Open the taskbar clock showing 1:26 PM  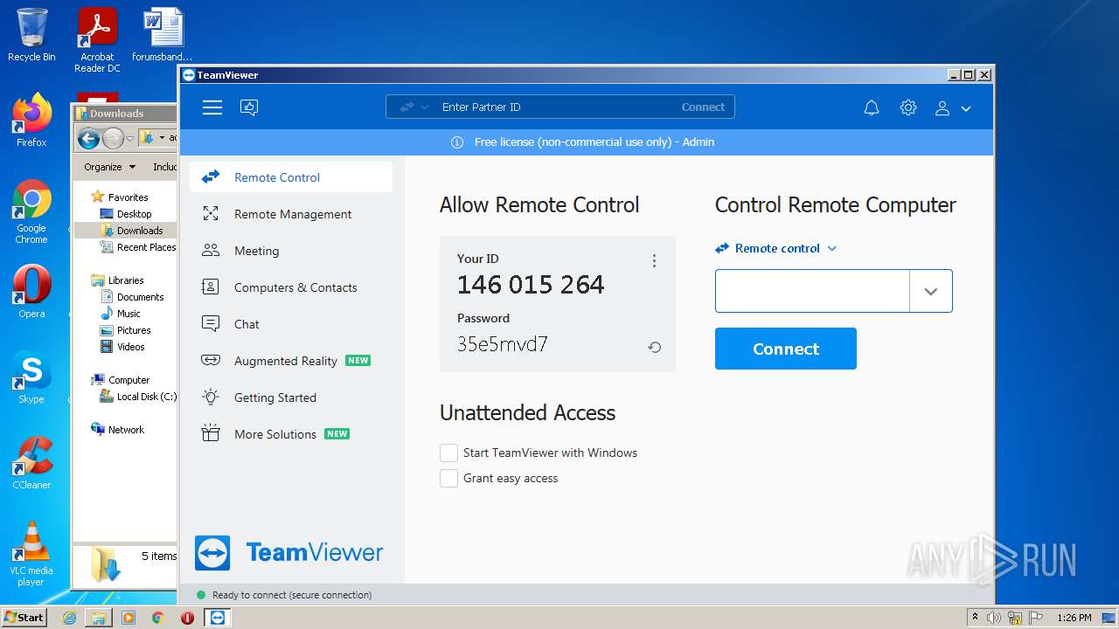click(1074, 618)
